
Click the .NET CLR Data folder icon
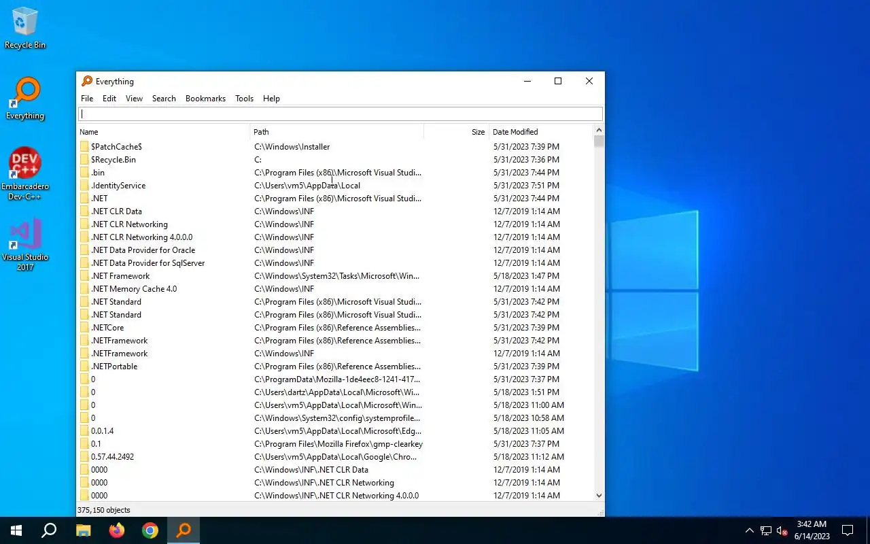(84, 211)
